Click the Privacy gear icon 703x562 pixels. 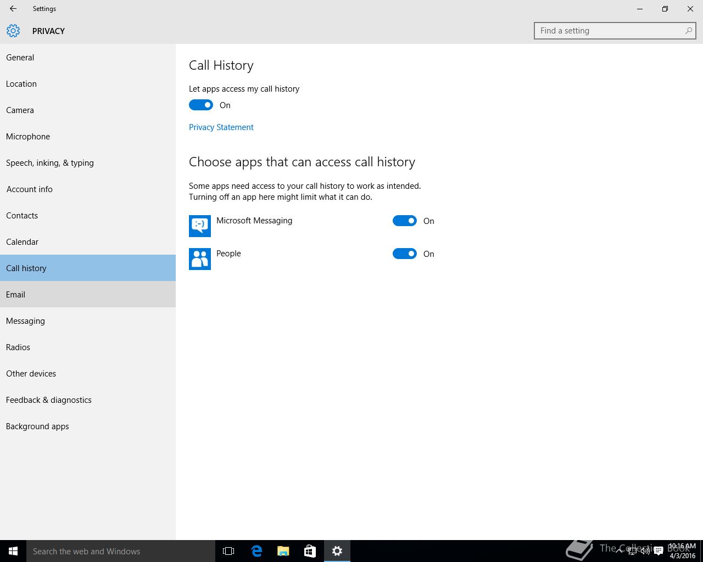(13, 31)
